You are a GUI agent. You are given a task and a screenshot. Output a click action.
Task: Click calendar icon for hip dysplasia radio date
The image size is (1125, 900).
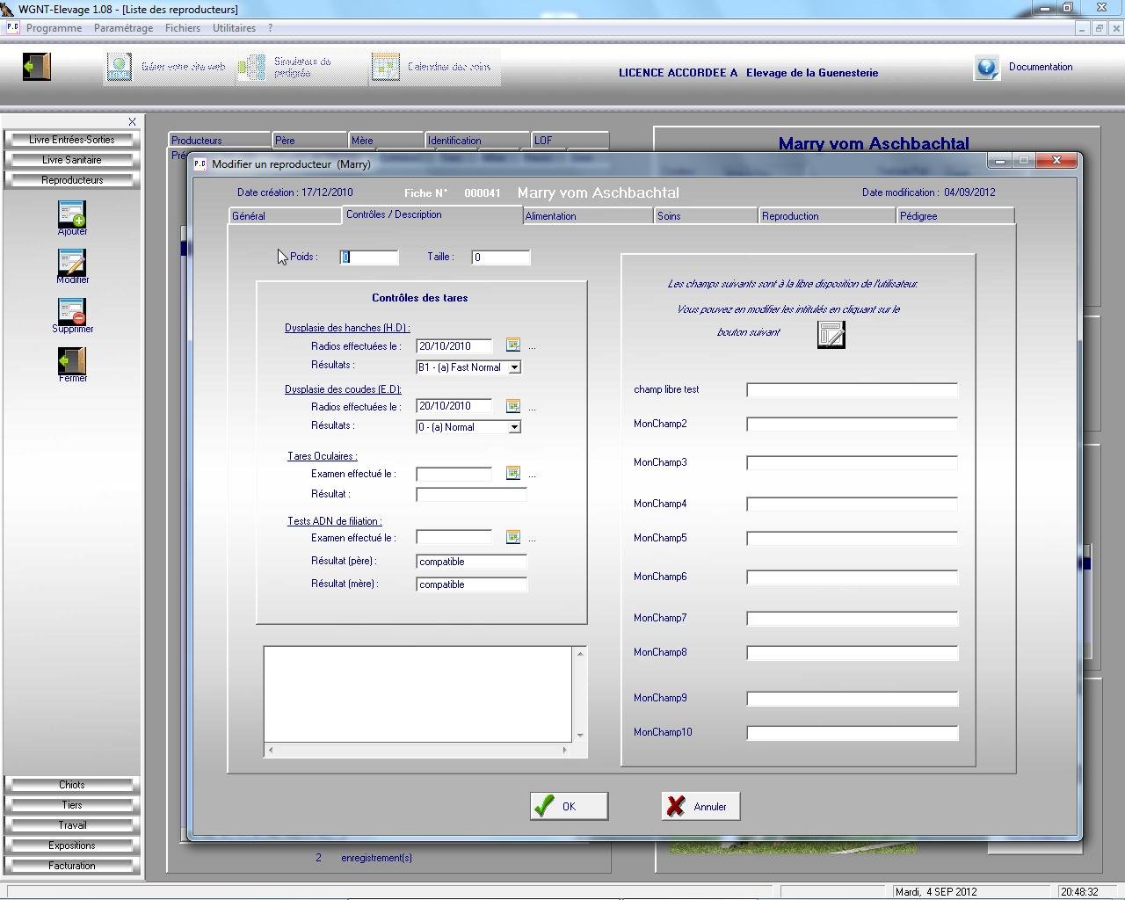(x=513, y=345)
